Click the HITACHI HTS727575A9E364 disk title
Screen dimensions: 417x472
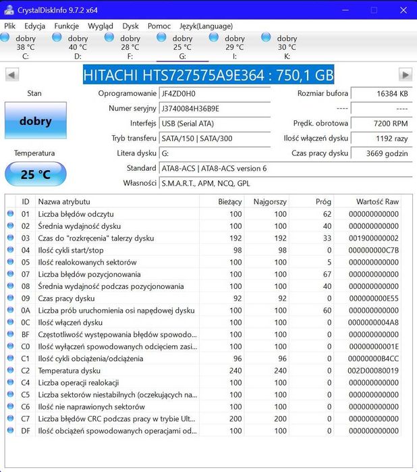pos(208,75)
